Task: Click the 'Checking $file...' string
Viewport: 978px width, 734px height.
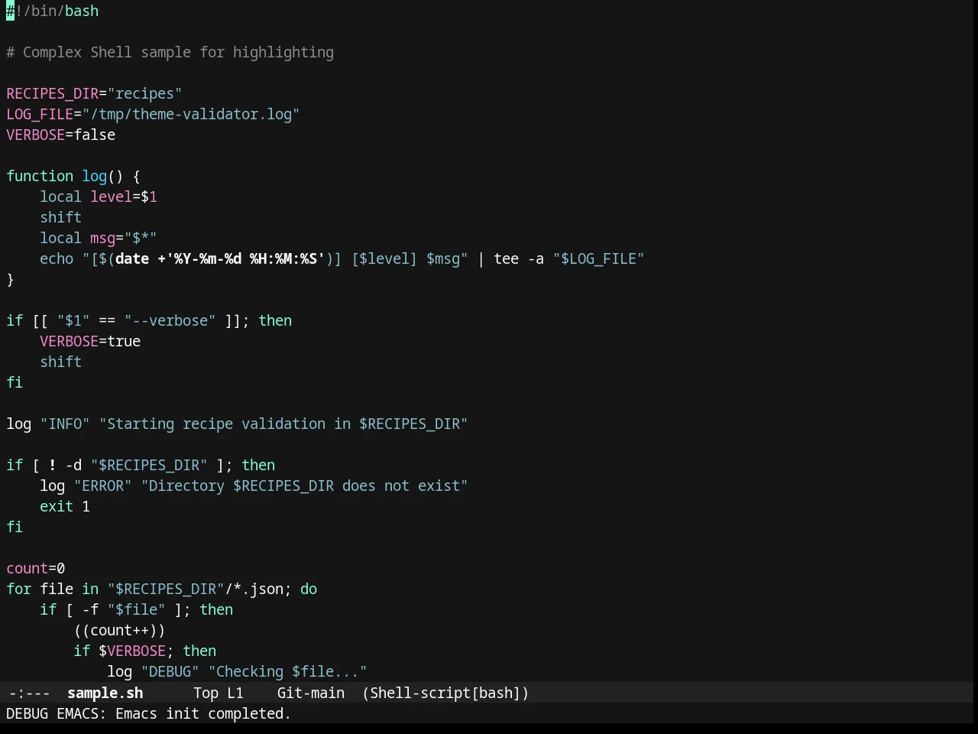Action: pyautogui.click(x=287, y=671)
